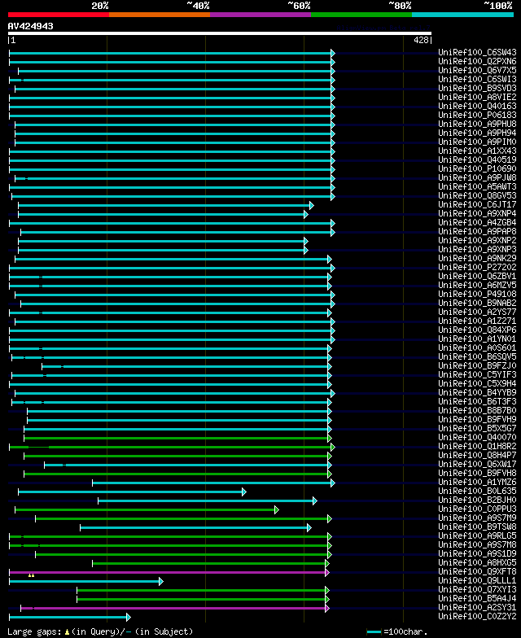
Task: Open the UniRef100_Q2PXN6 hit label
Action: (477, 61)
